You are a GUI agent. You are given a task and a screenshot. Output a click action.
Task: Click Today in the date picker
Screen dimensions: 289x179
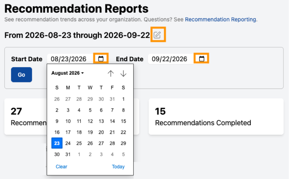[118, 167]
